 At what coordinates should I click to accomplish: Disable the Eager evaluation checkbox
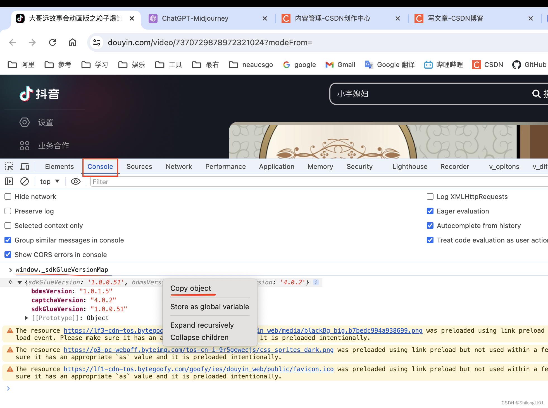coord(430,211)
